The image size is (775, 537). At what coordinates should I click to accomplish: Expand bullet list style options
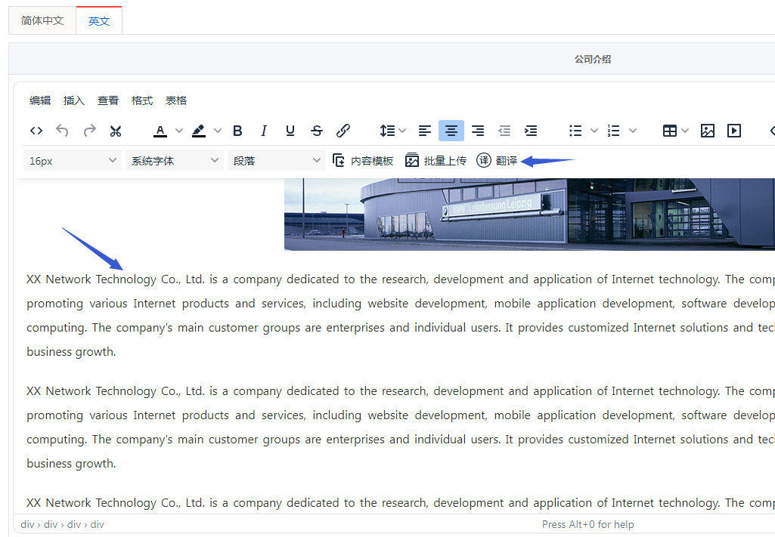tap(594, 131)
